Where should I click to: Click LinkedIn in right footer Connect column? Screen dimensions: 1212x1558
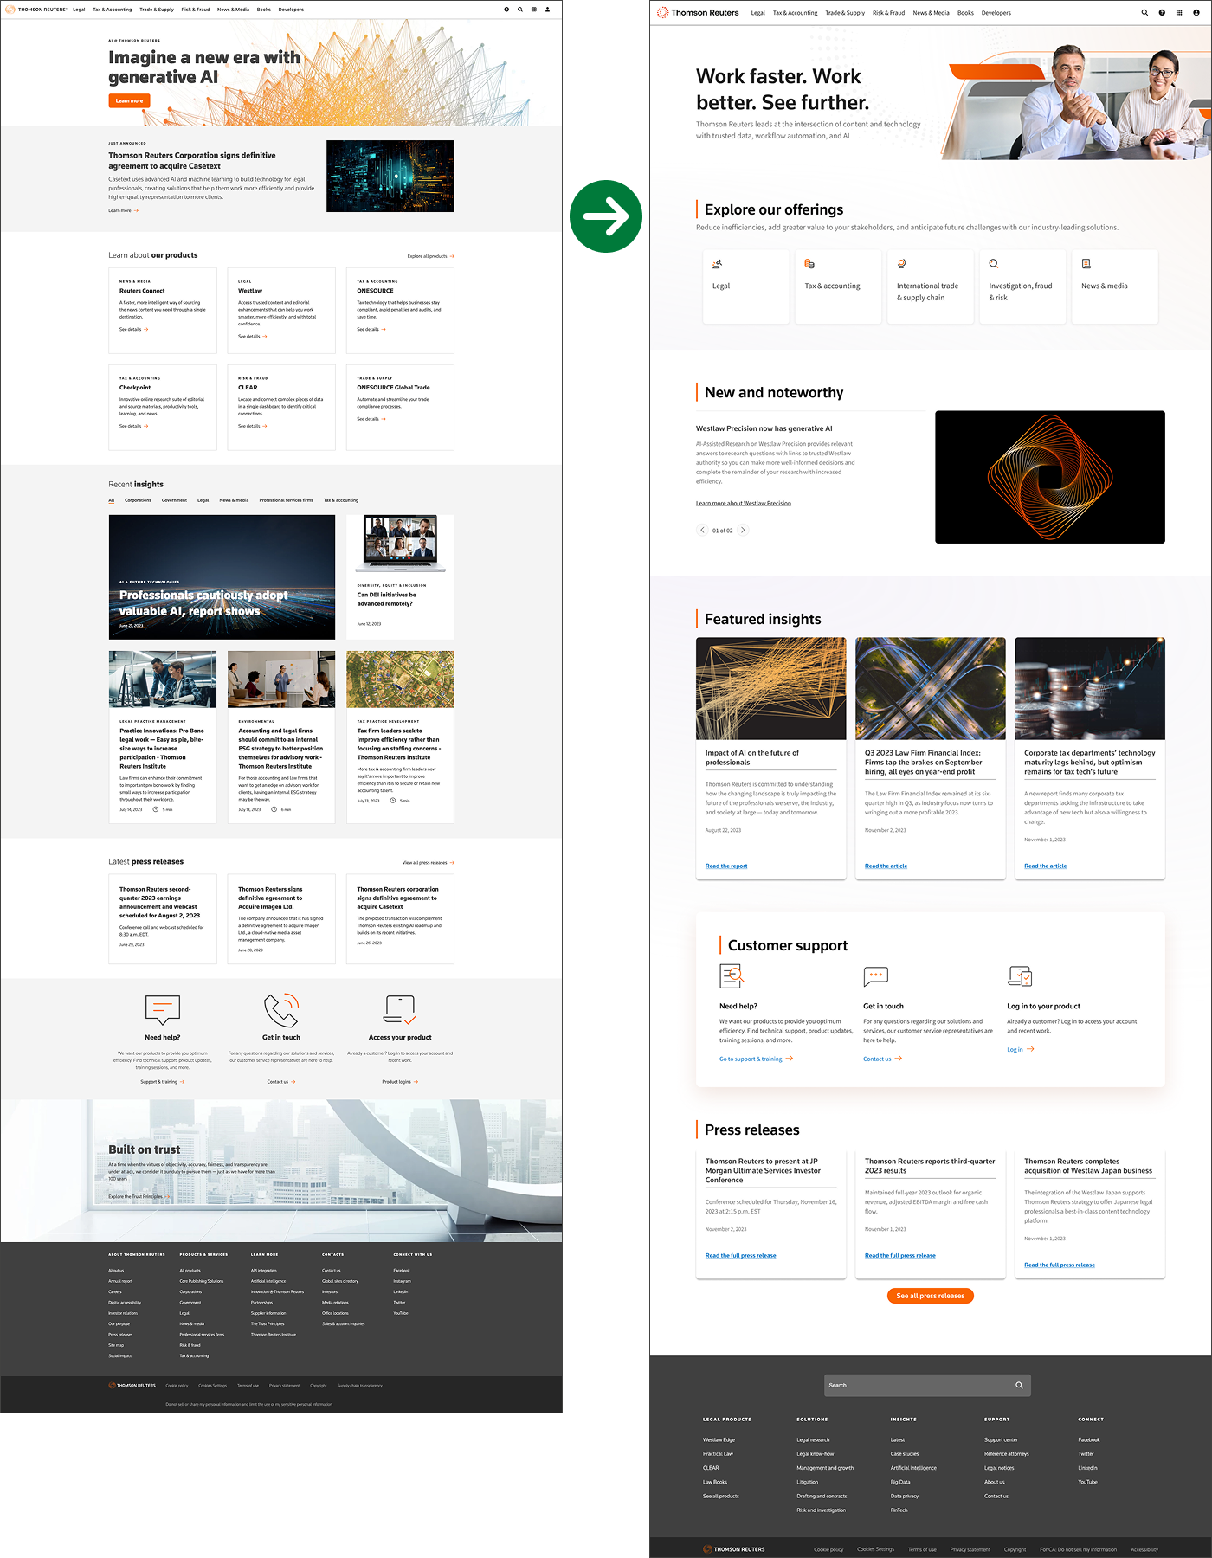pyautogui.click(x=1087, y=1468)
